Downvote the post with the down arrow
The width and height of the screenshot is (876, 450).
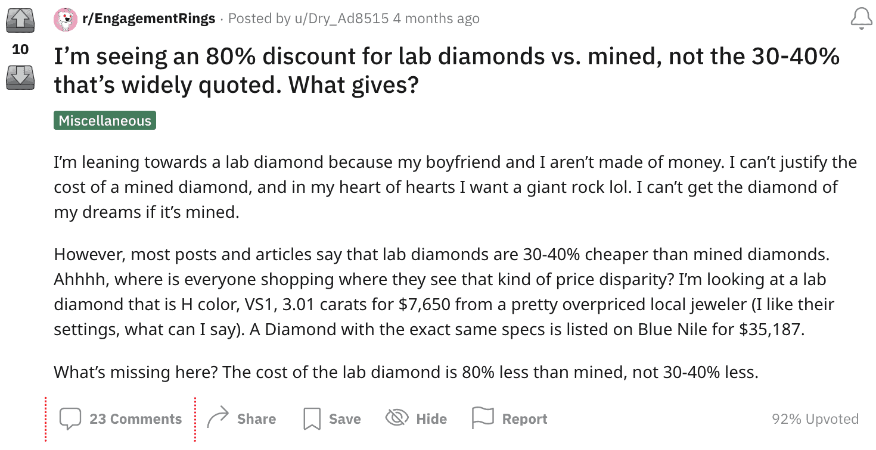(x=20, y=74)
